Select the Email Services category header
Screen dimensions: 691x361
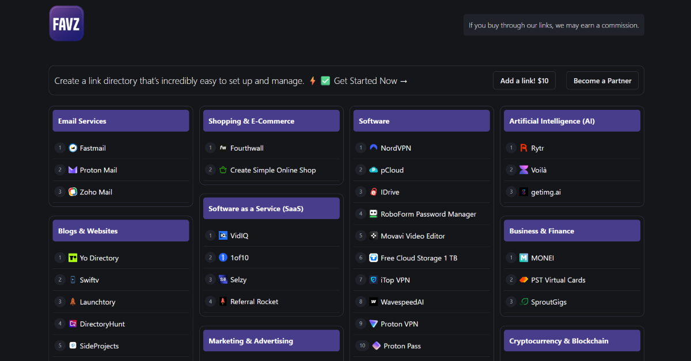121,121
